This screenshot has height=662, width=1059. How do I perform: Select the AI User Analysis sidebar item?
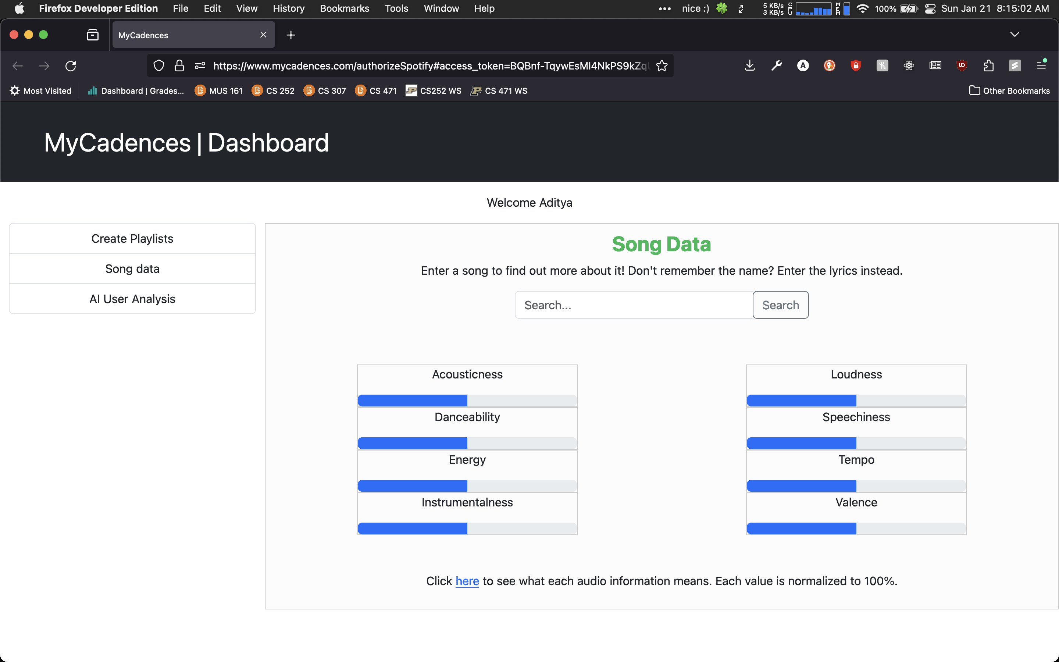click(x=132, y=299)
